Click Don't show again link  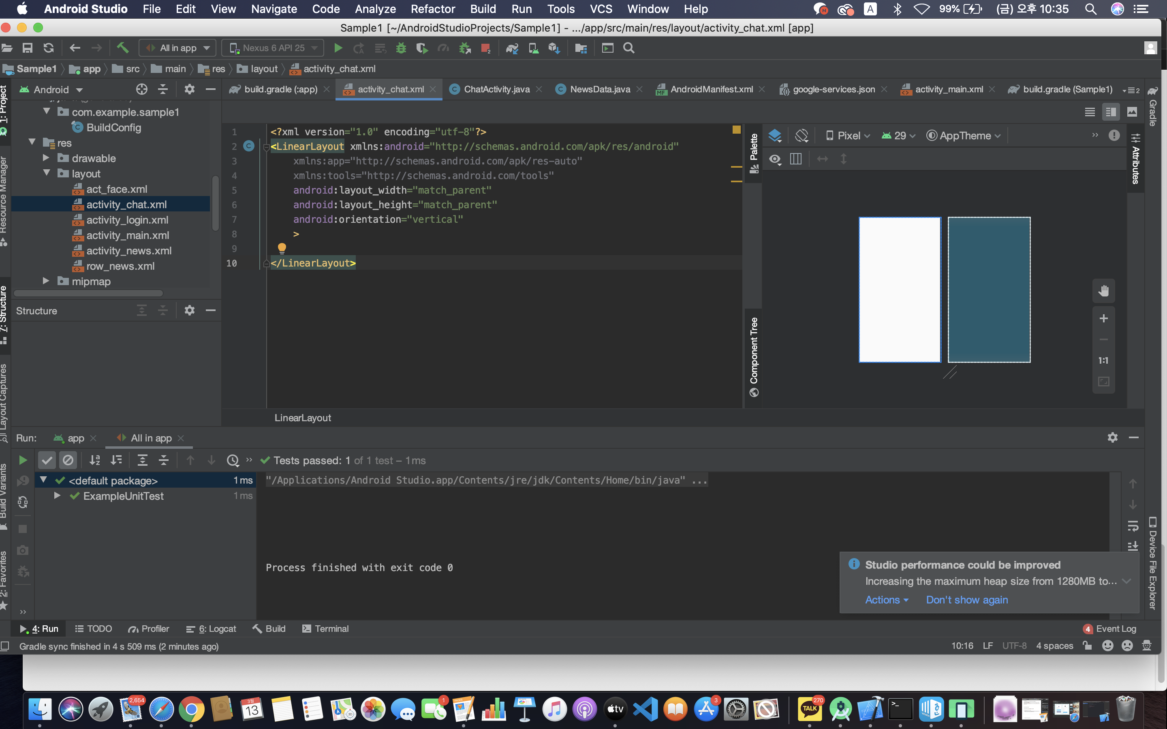[x=966, y=600]
